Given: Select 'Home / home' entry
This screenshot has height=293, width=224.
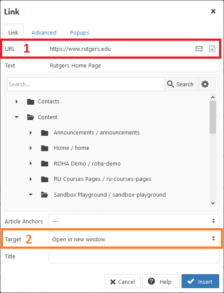Looking at the screenshot, I should pos(71,148).
